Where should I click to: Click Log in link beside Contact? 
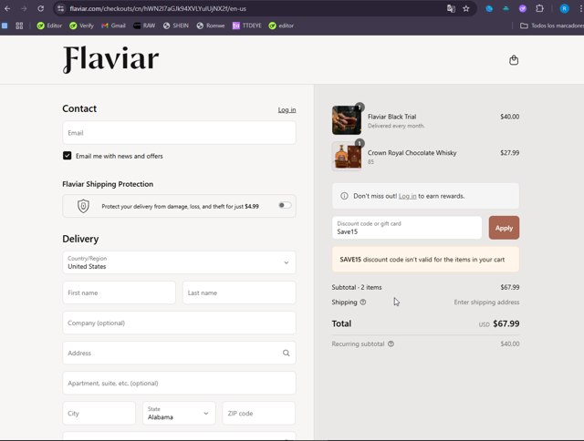point(287,109)
